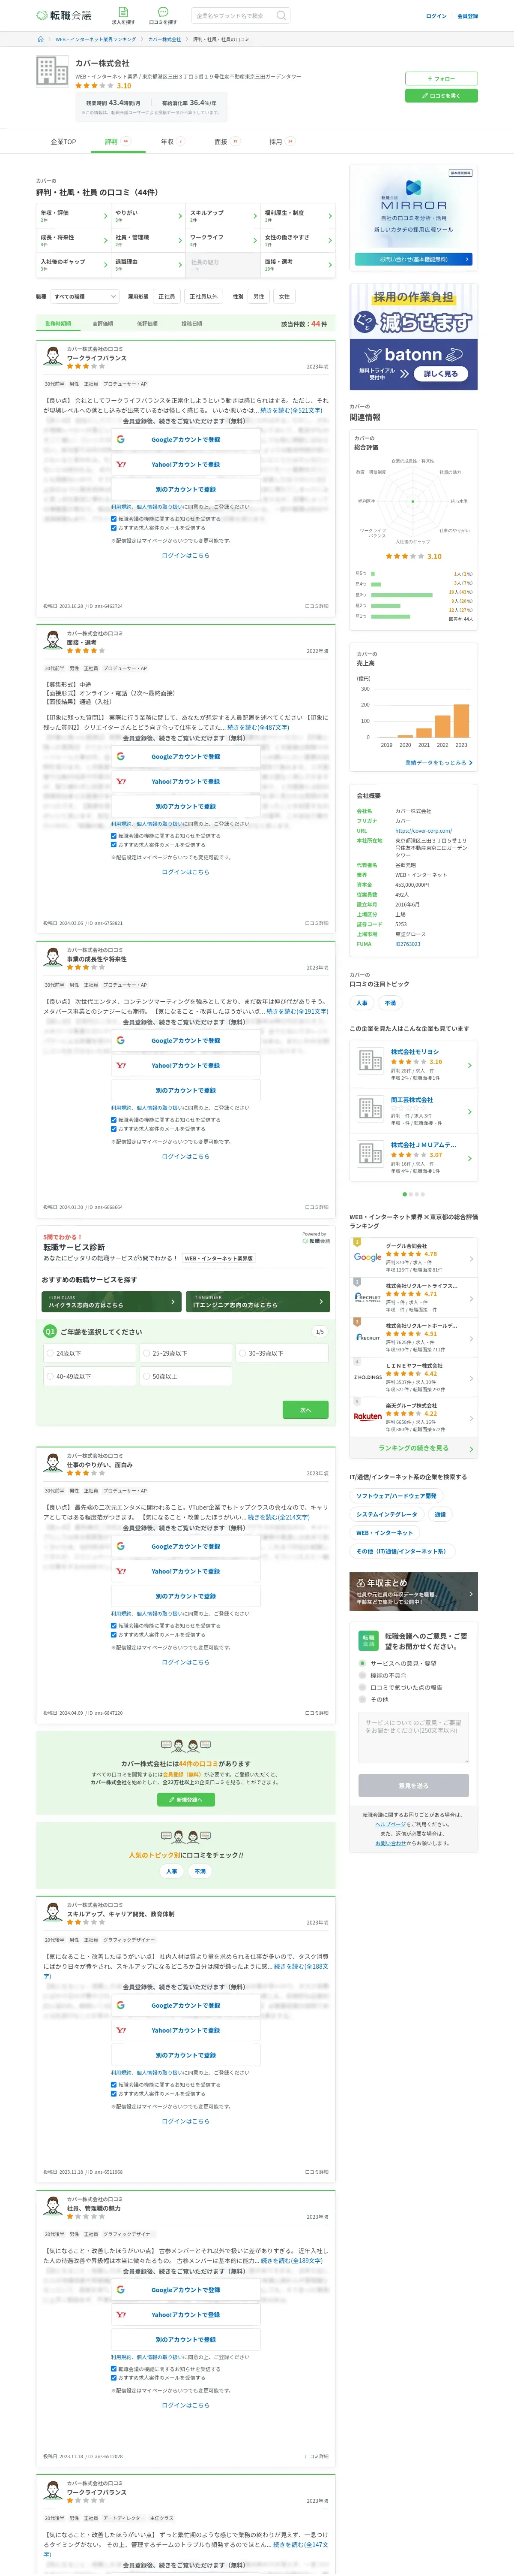Click reviewer avatar of 仕事のやりがい、面白み review
The height and width of the screenshot is (2574, 514).
pyautogui.click(x=52, y=1463)
